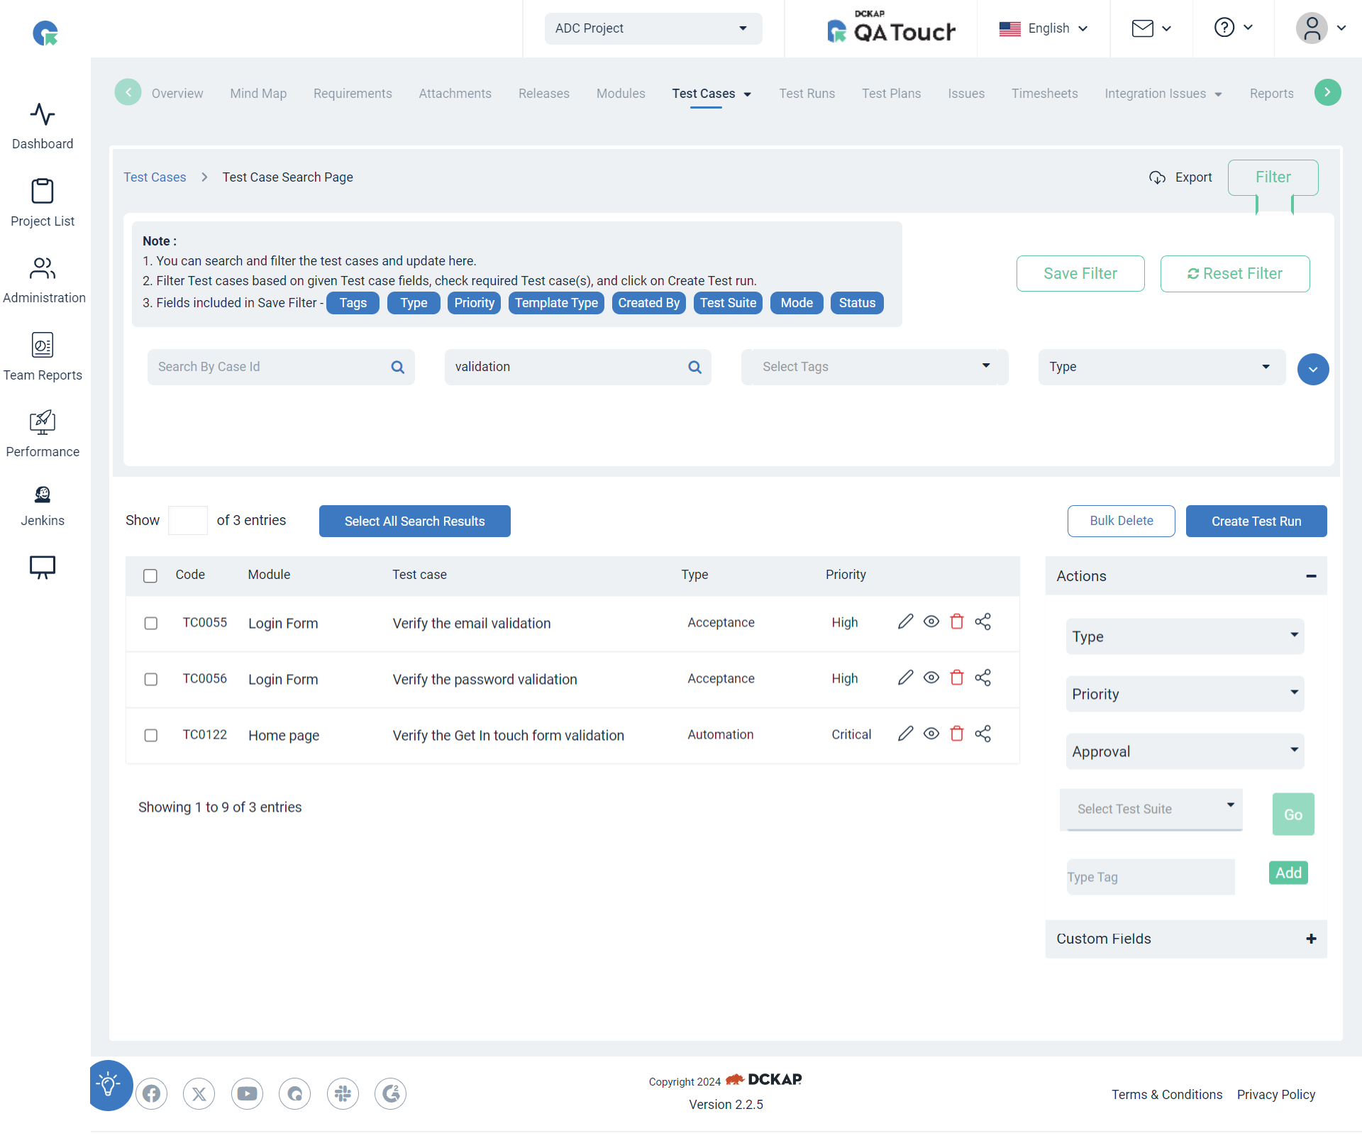Viewport: 1362px width, 1148px height.
Task: Click the Bulk Delete button
Action: tap(1122, 521)
